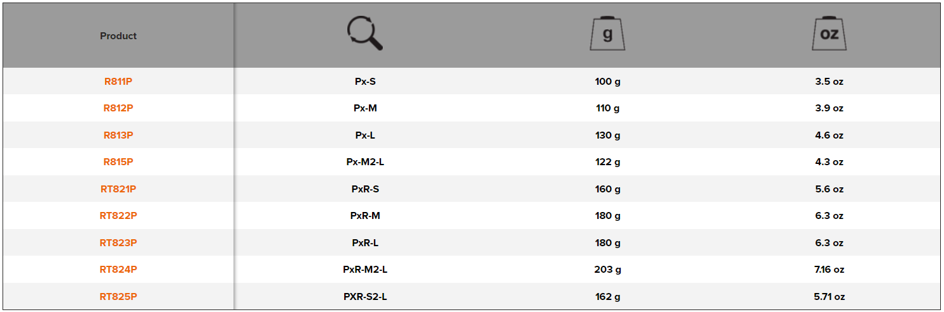944x312 pixels.
Task: Select the PxR-M2-L model cell
Action: (x=365, y=270)
